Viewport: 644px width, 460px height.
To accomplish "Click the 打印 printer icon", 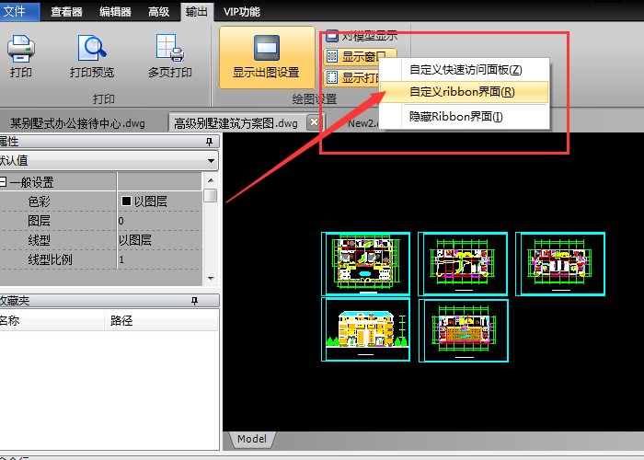I will tap(20, 48).
